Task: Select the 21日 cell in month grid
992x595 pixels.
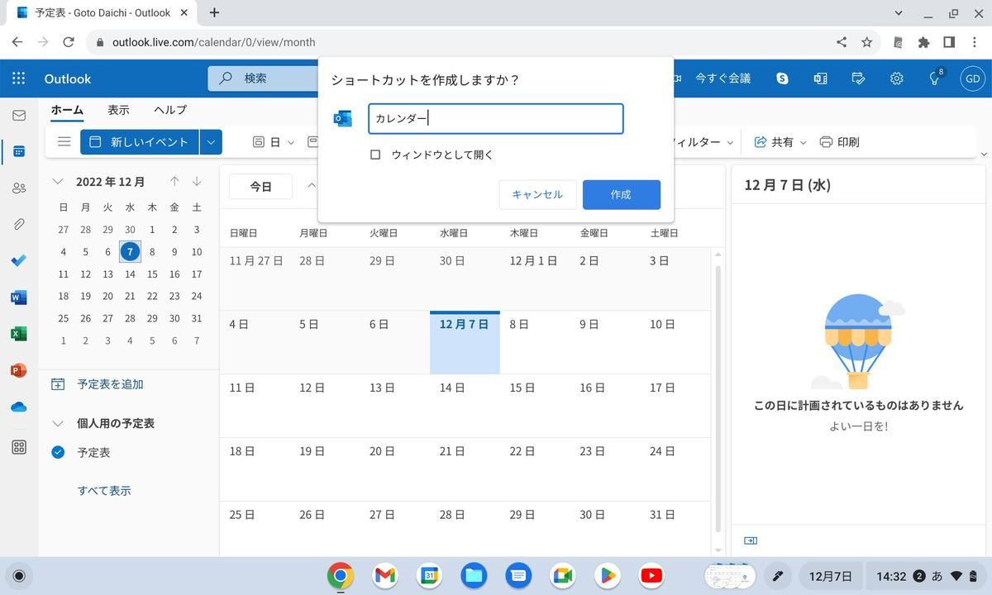Action: 465,469
